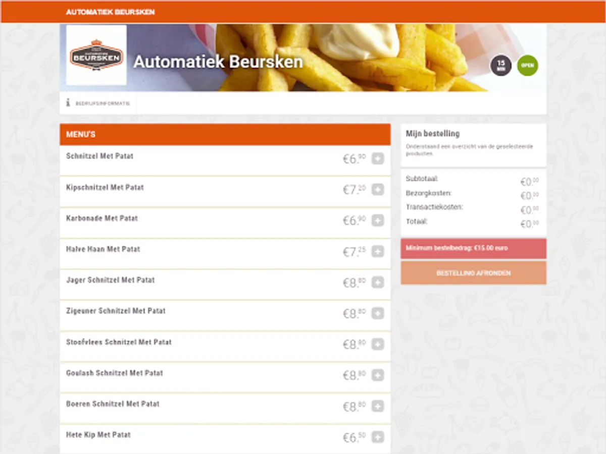Select the Karbonade Met Patat item name

pyautogui.click(x=102, y=218)
